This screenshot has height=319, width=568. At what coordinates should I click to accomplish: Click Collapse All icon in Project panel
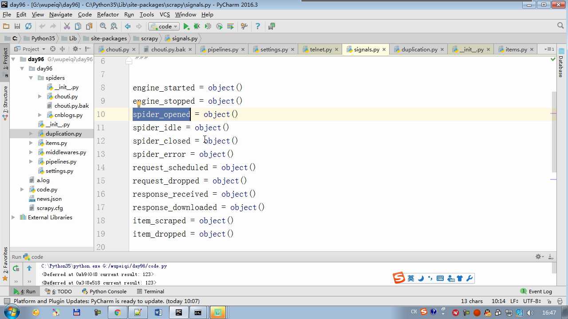pos(62,49)
